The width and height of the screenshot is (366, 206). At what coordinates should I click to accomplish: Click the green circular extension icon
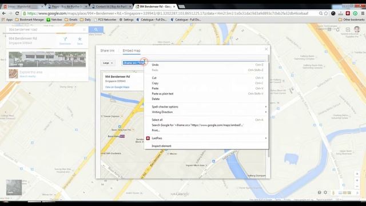pos(355,13)
